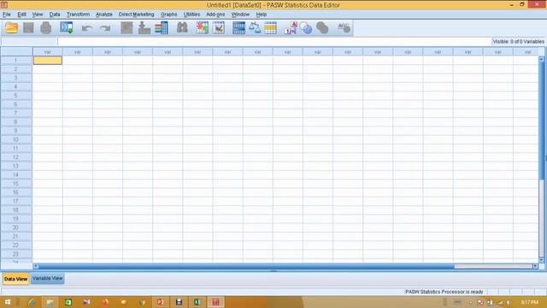Click 'PASW Statistics Processor is ready' status
Screen dimensions: 547x308
444,292
